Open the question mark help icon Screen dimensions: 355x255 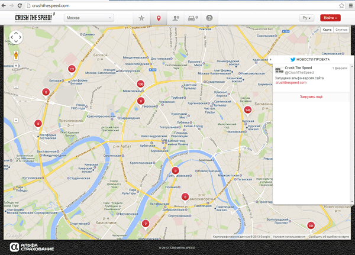point(209,18)
